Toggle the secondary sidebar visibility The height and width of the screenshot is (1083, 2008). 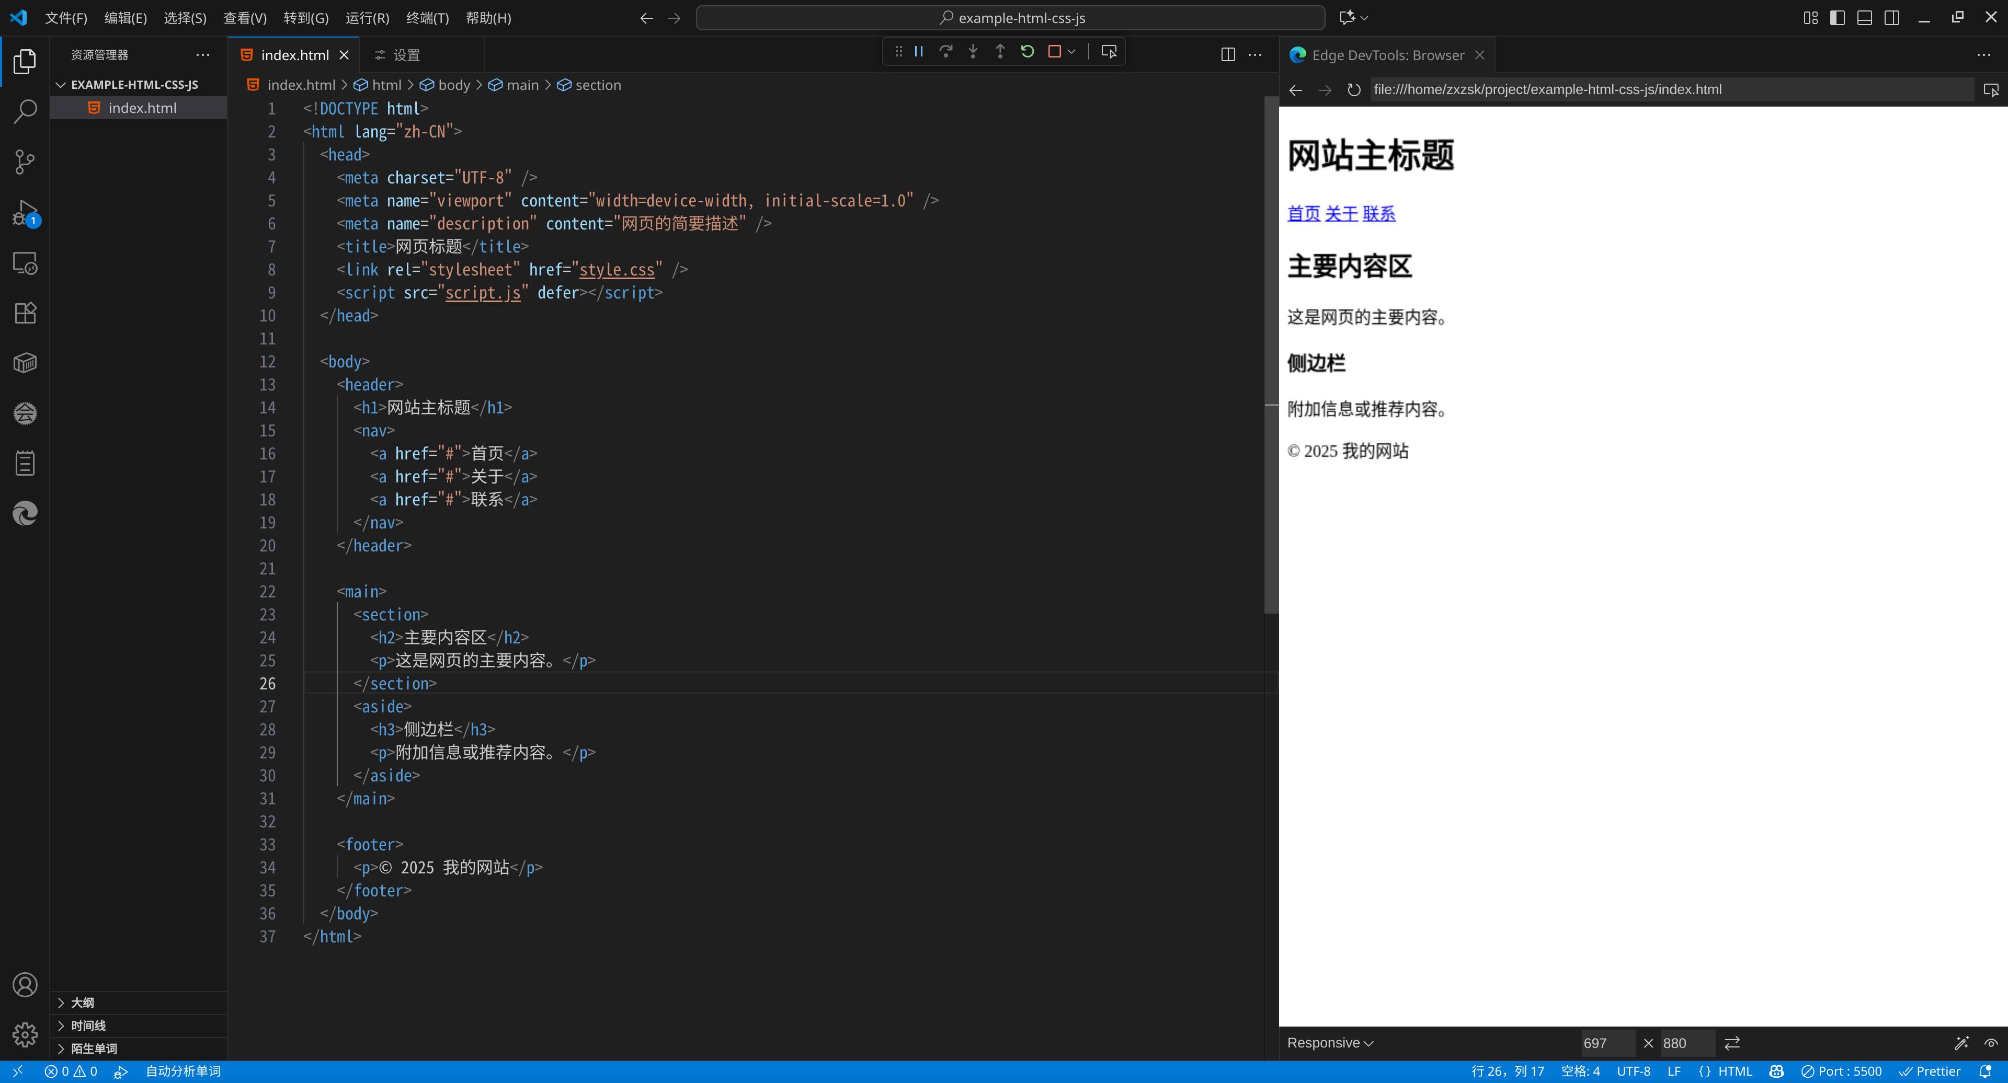(1892, 18)
